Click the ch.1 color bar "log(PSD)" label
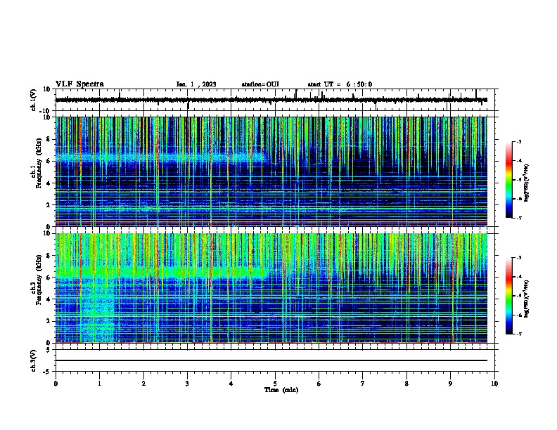The image size is (557, 430). point(527,183)
